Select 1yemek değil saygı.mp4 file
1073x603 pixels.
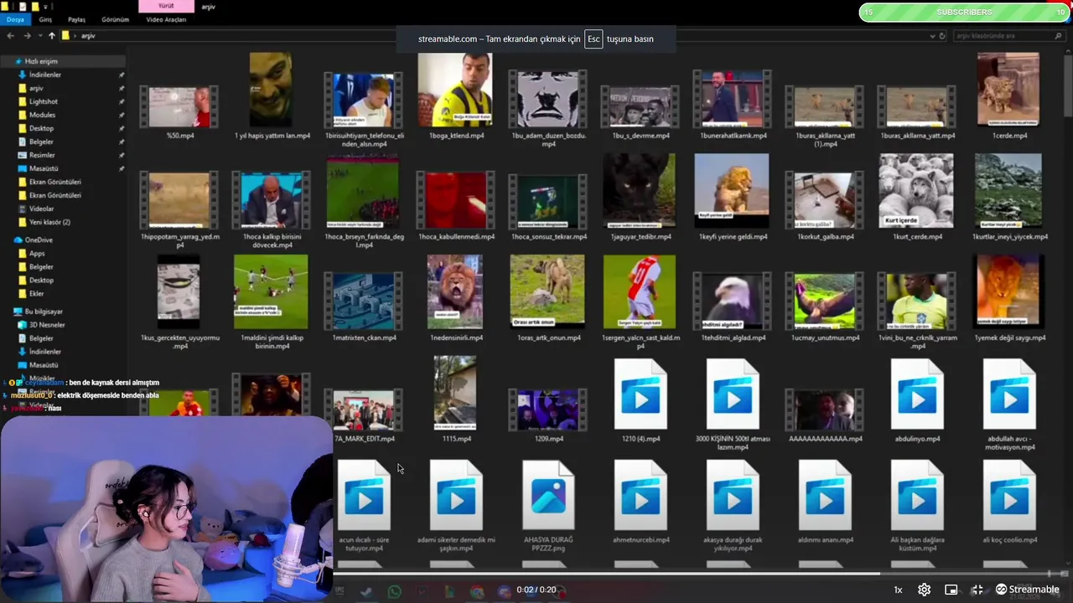point(1008,292)
